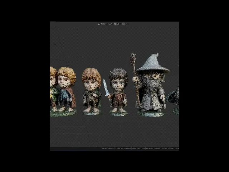This screenshot has width=229, height=172.
Task: Click the Verts count in status bar
Action: click(x=138, y=148)
